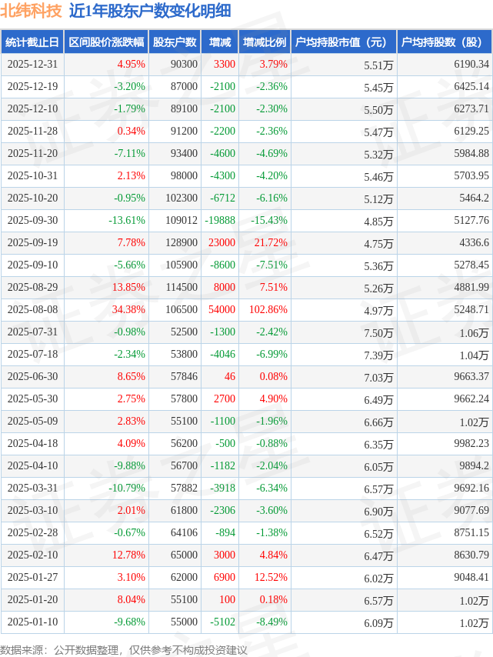
Task: Click the 34.38% price change cell
Action: coord(128,309)
